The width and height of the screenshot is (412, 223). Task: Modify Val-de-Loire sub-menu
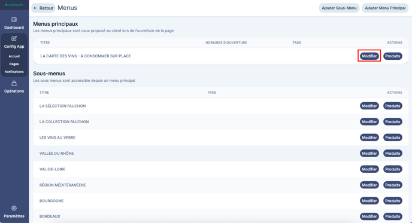coord(369,169)
